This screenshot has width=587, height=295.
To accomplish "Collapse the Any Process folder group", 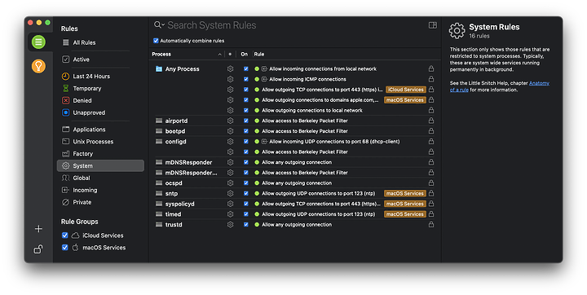I will (159, 69).
